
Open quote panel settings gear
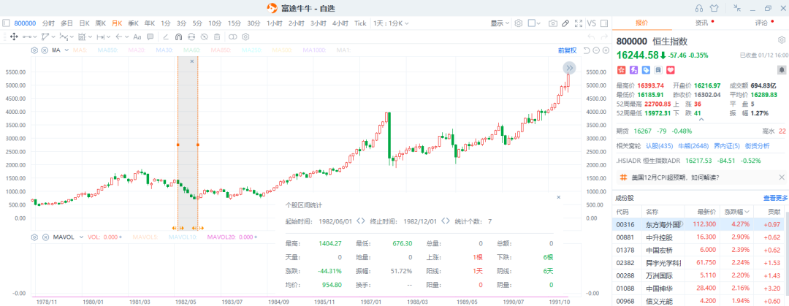(782, 40)
